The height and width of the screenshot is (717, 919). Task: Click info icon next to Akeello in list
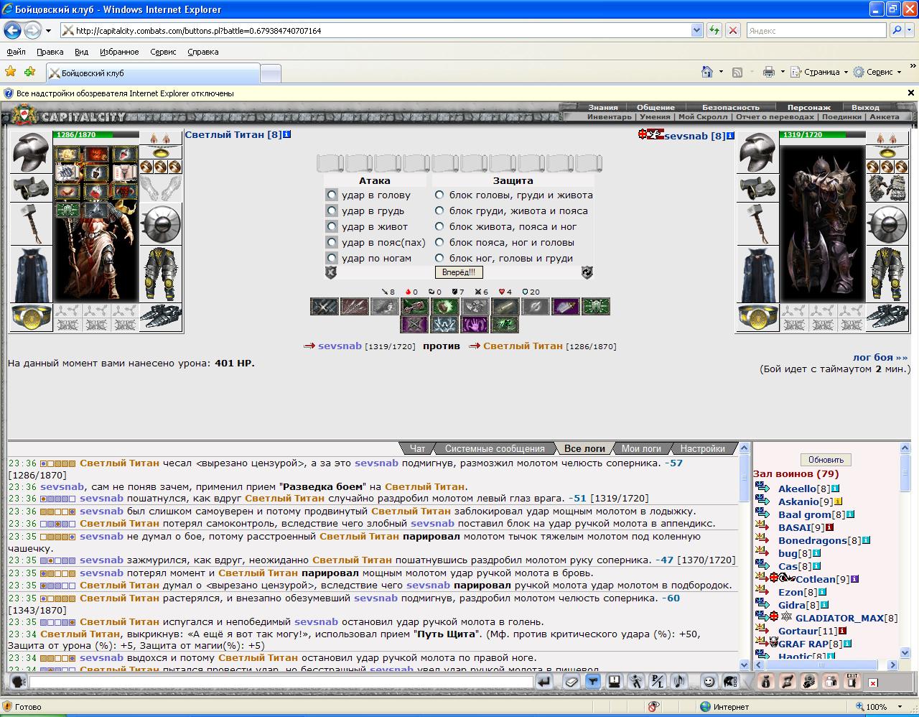(x=835, y=489)
